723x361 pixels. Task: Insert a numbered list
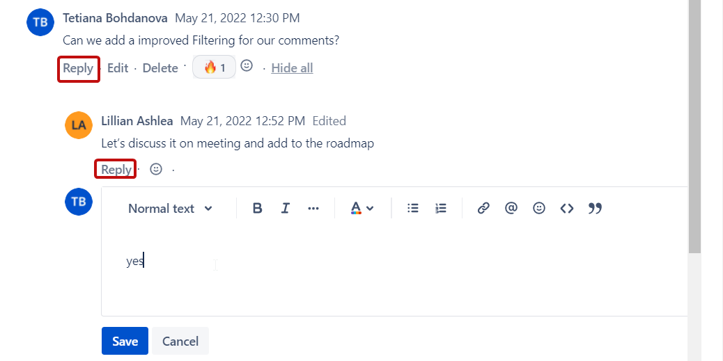(440, 208)
